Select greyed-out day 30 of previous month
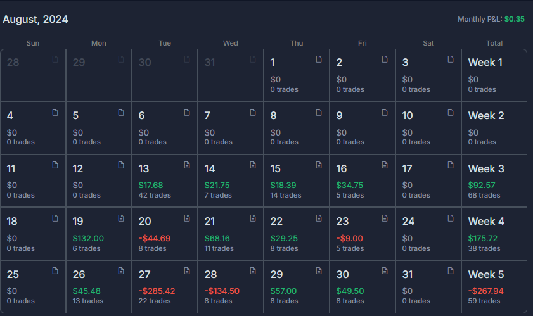The width and height of the screenshot is (533, 316). click(x=144, y=63)
